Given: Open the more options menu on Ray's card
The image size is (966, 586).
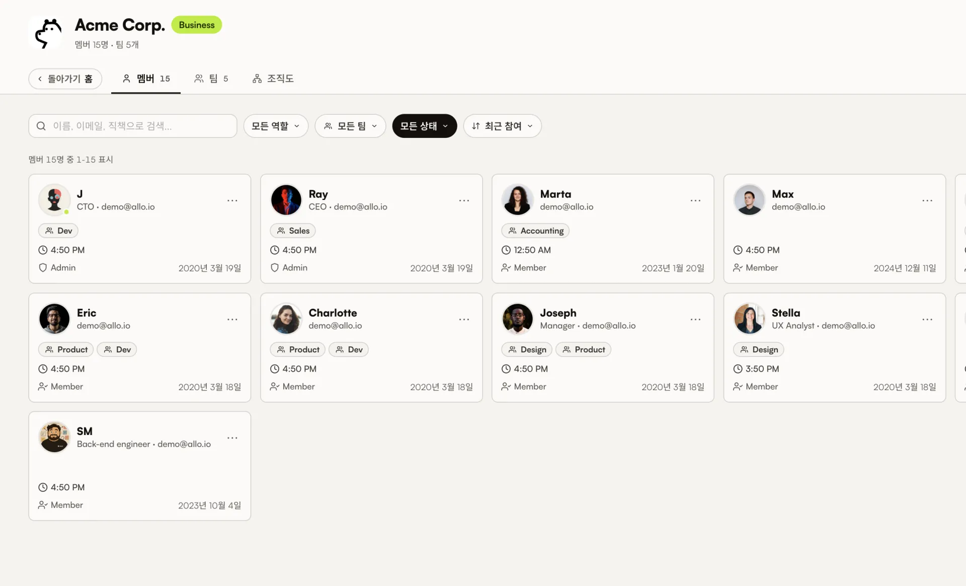Looking at the screenshot, I should [464, 200].
